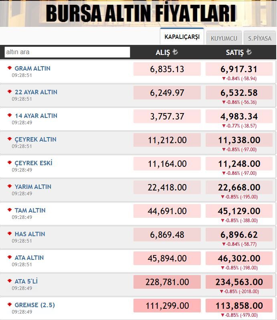277x320 pixels.
Task: Click red arrow icon beside TAM ALTIN
Action: (9, 210)
